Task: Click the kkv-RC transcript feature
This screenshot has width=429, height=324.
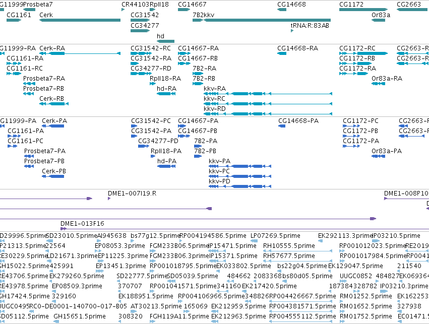Action: tap(268, 104)
